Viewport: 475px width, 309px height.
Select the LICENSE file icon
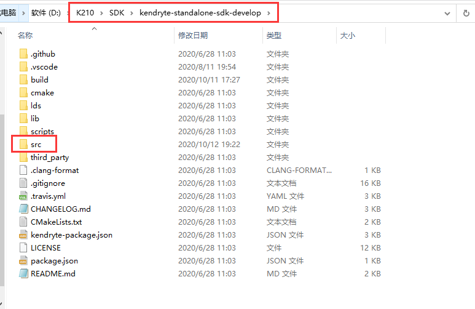pos(23,247)
